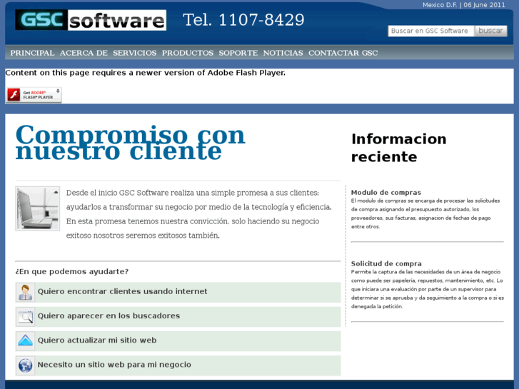Open Quiero actualizar mi sitio web
The width and height of the screenshot is (519, 389).
pos(97,340)
